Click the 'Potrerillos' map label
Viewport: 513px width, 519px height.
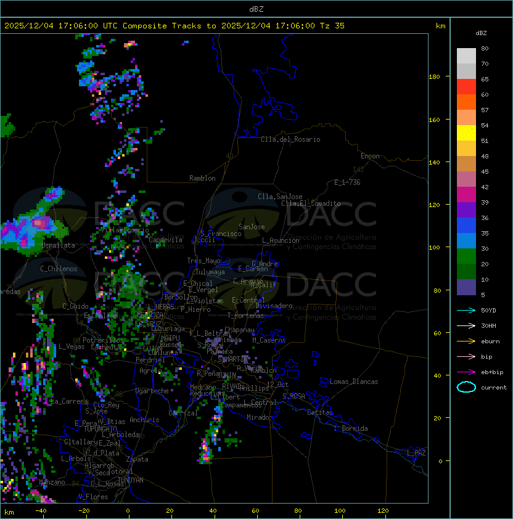click(103, 340)
